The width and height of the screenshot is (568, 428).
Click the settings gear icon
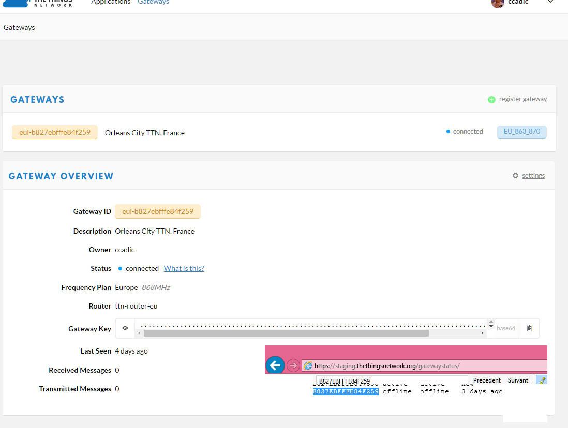[515, 176]
